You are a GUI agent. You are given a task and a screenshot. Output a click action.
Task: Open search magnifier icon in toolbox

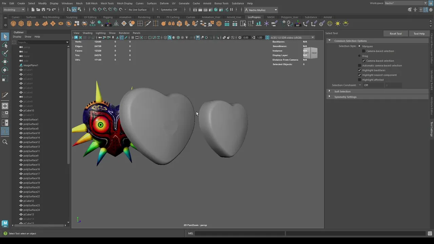pos(5,142)
